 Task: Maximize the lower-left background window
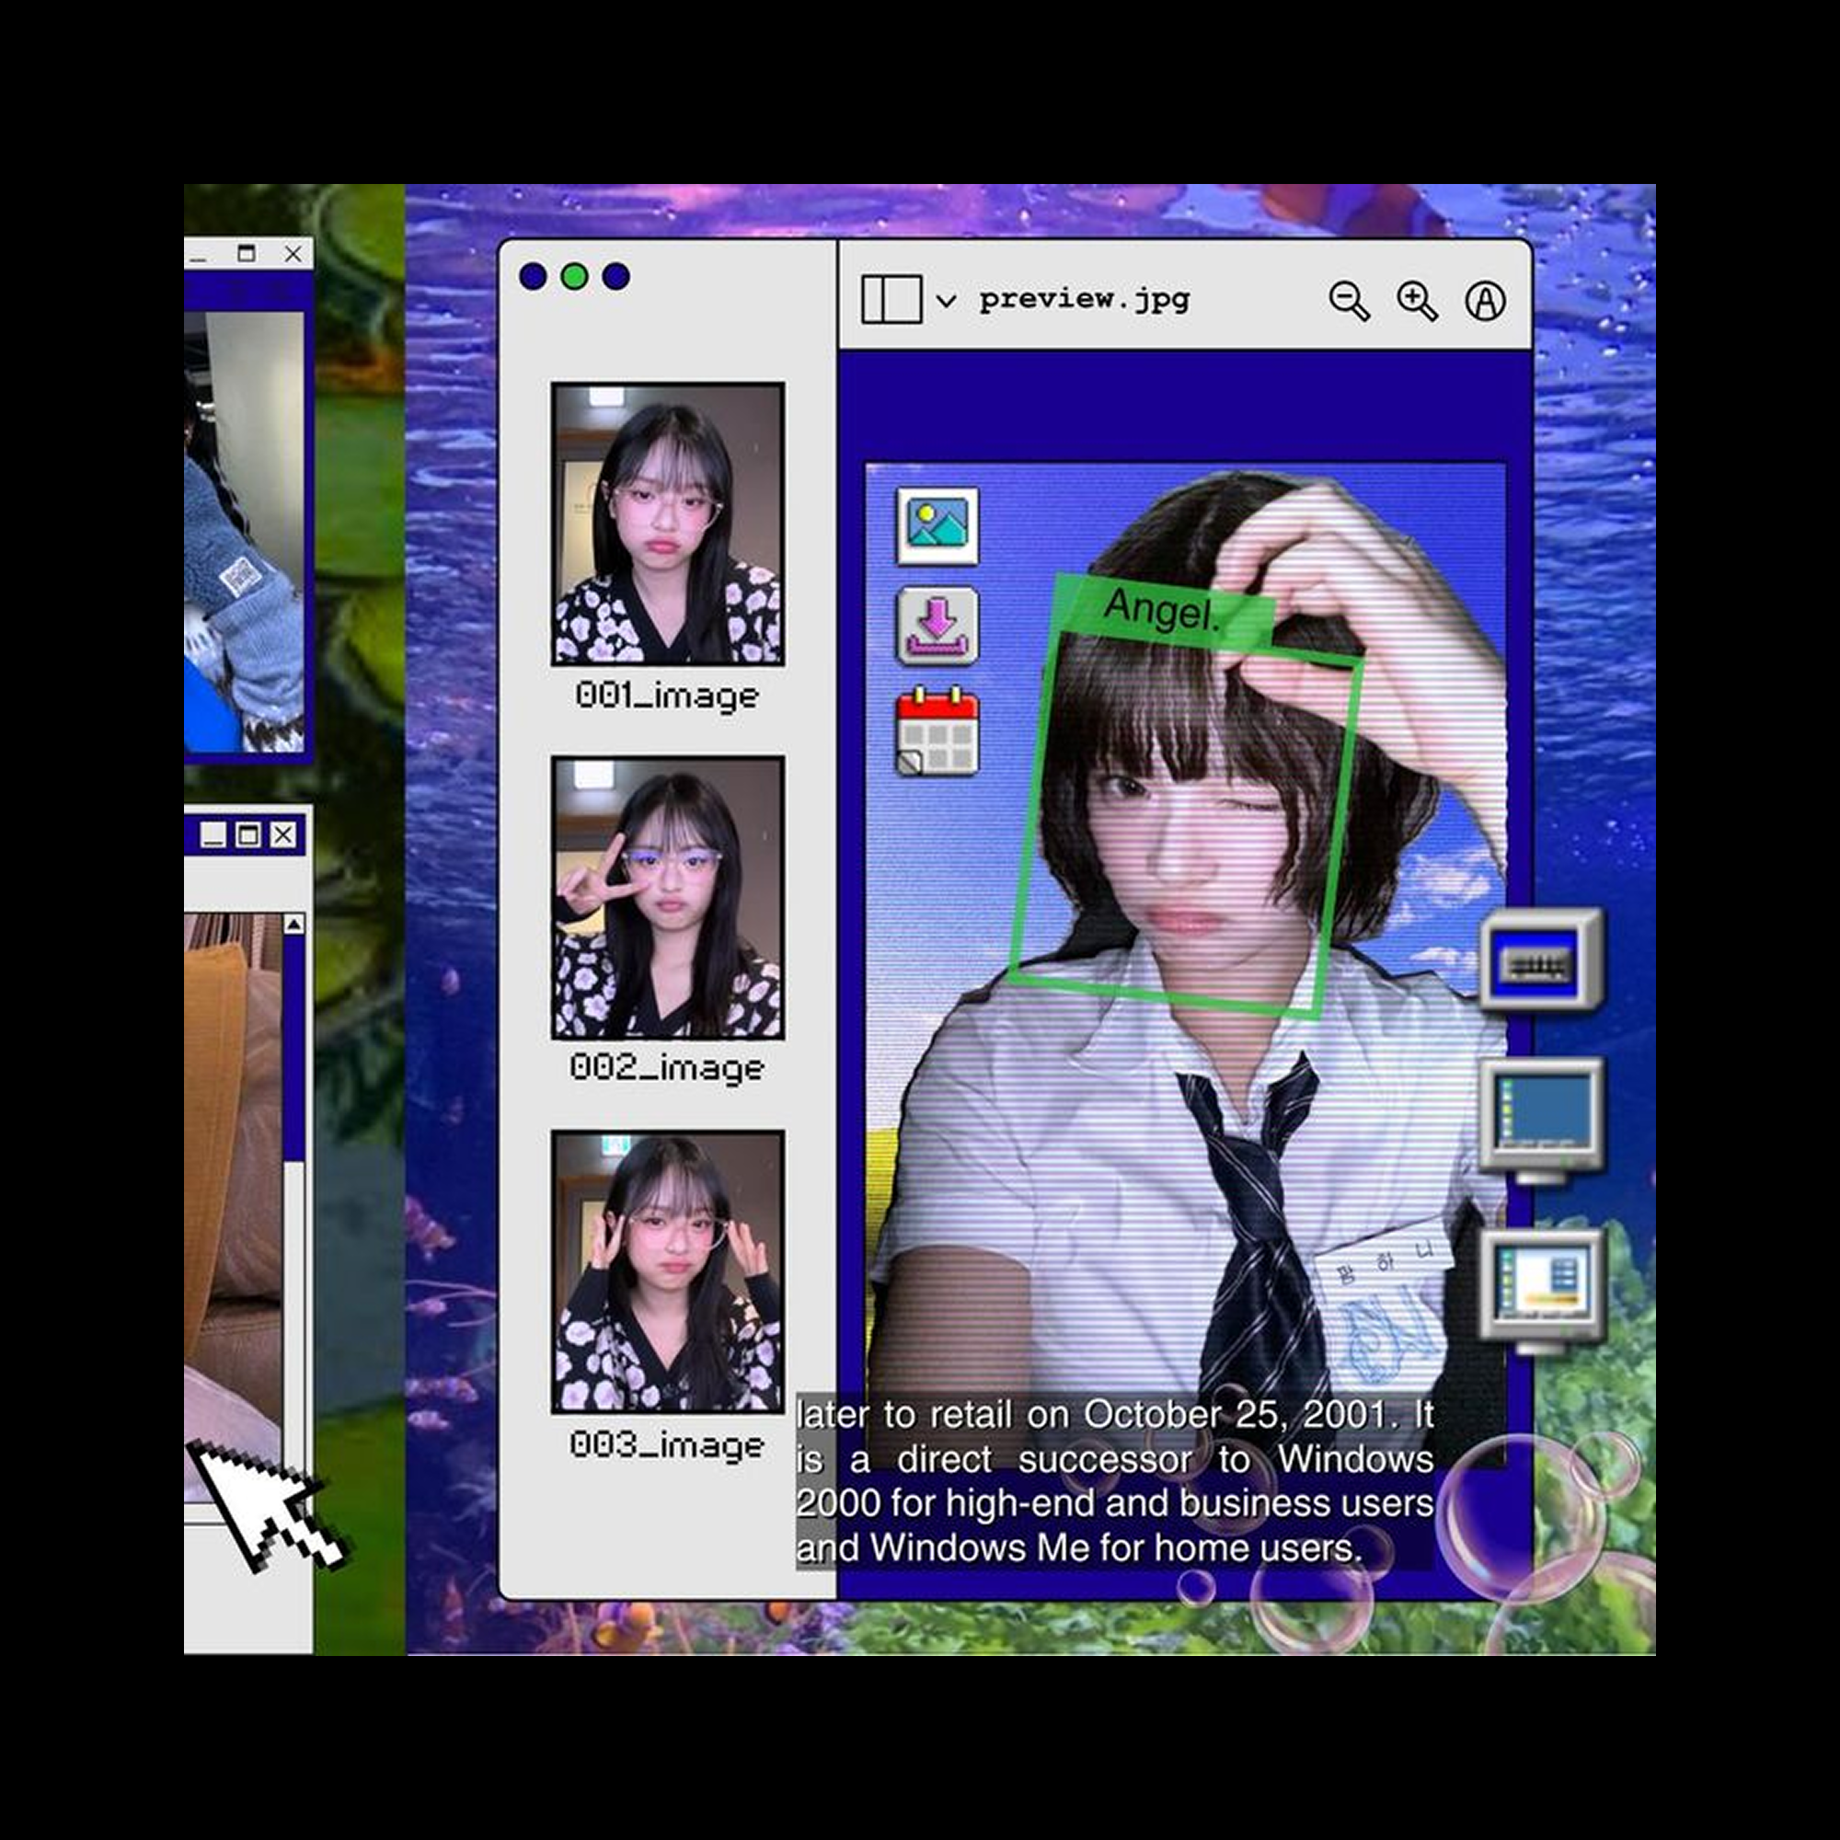[x=247, y=835]
